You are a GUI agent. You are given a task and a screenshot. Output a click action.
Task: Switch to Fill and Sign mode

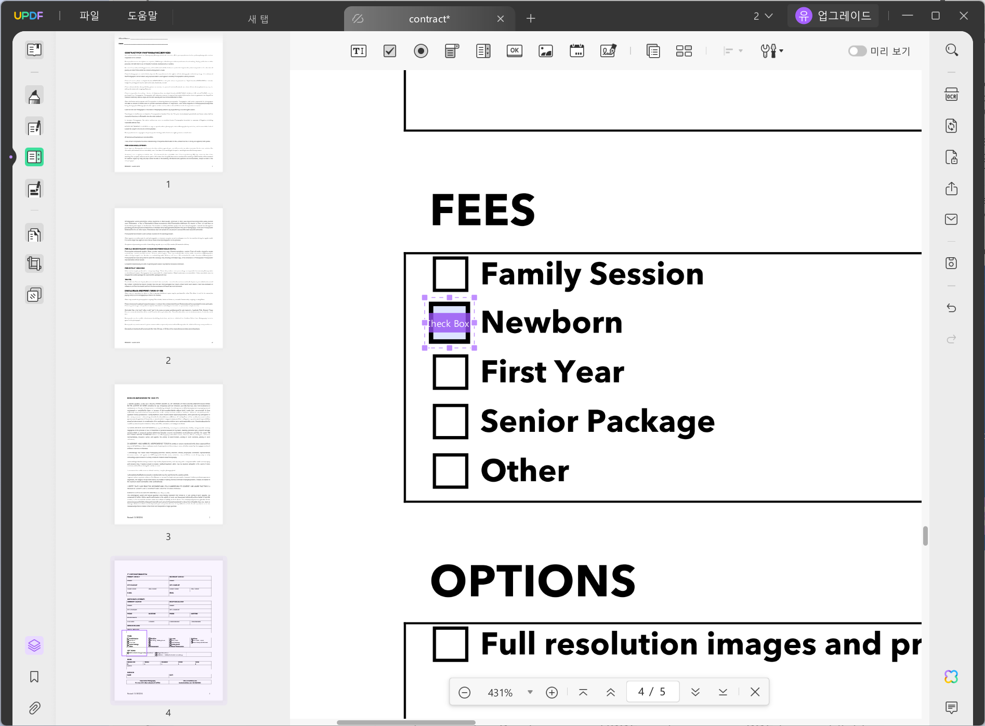[34, 190]
